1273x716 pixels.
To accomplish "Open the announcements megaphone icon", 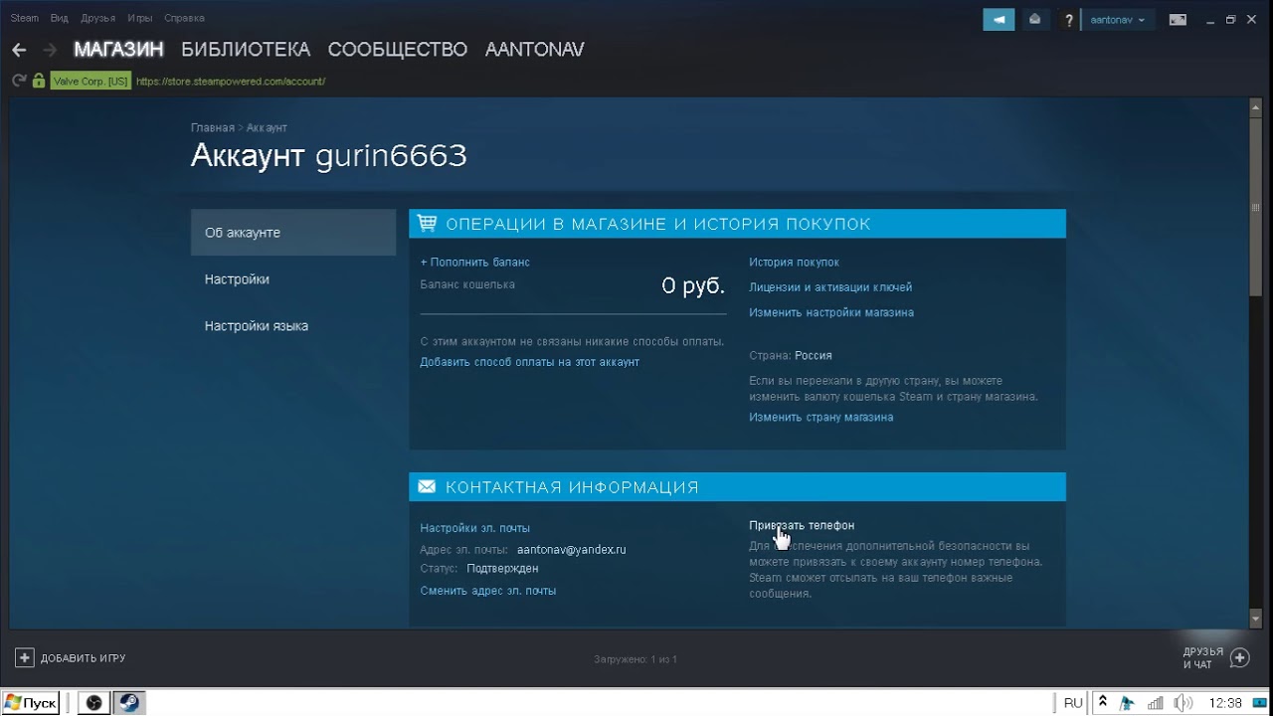I will point(999,19).
